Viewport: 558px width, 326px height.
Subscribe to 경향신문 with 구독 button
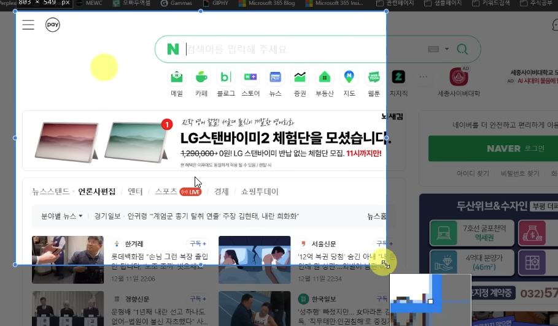click(x=198, y=299)
